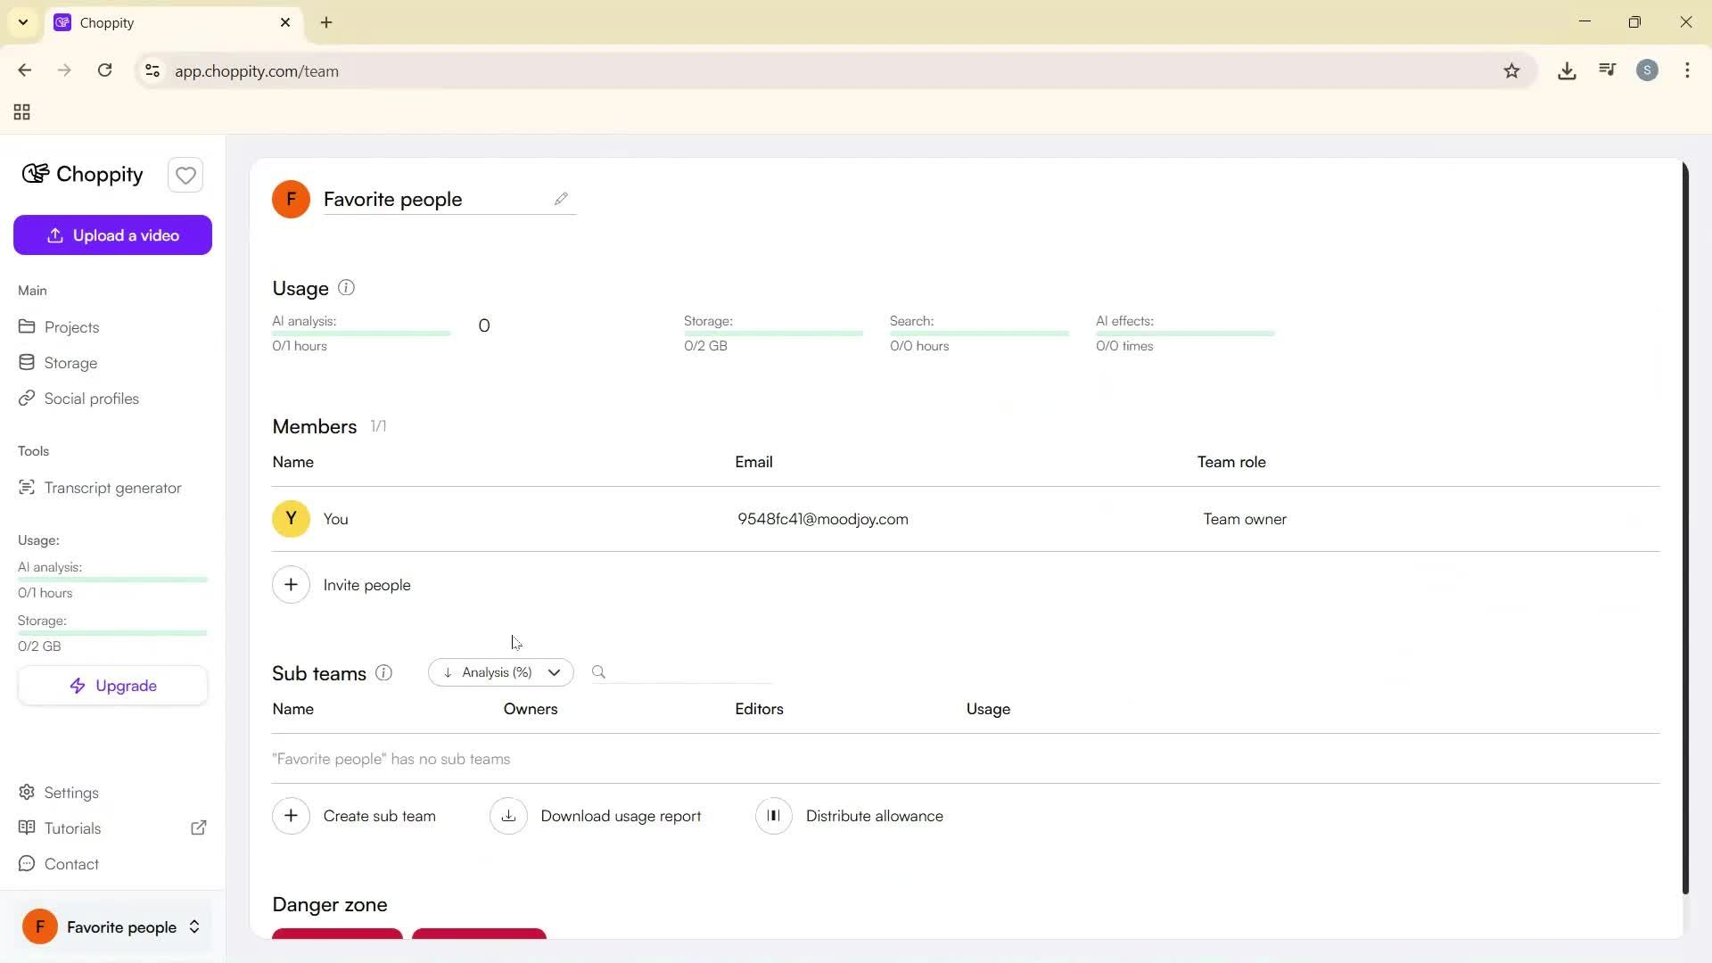This screenshot has height=963, width=1712.
Task: Open the Transcript generator tool
Action: click(x=112, y=488)
